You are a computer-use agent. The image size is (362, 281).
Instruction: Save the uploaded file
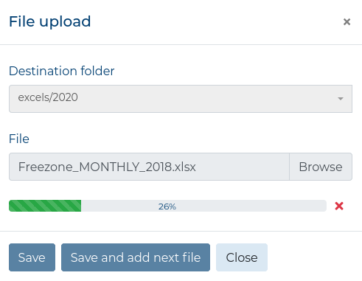[32, 257]
